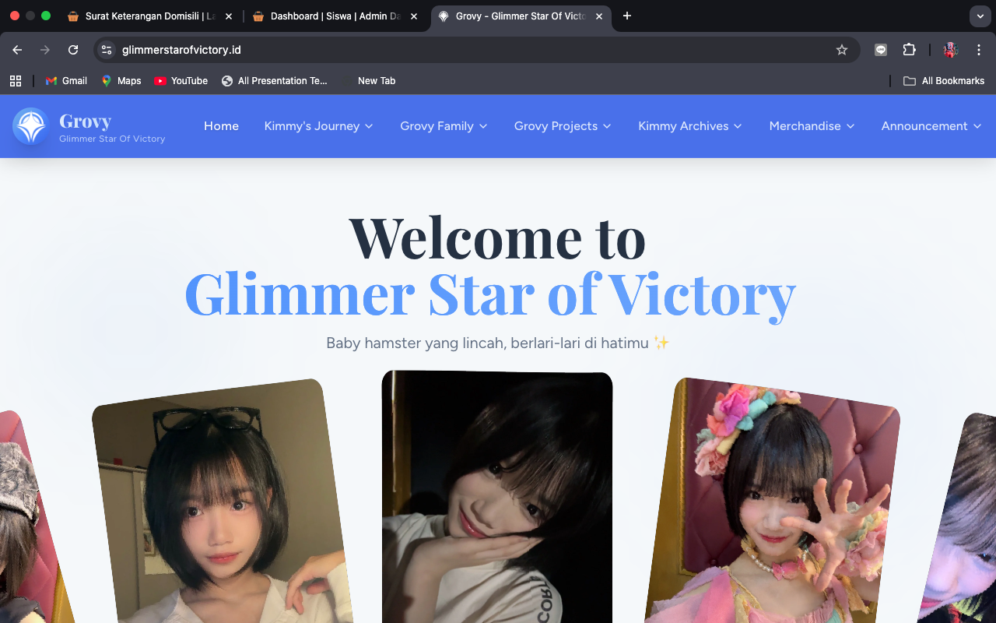This screenshot has width=996, height=623.
Task: Click the 'Baby hamster yang lincah' tagline
Action: (498, 343)
